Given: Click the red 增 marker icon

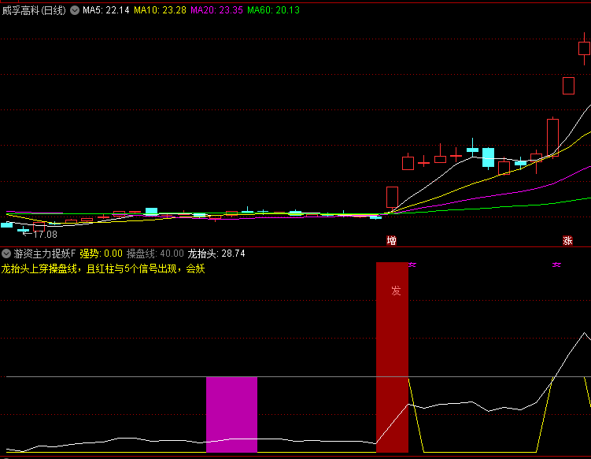Looking at the screenshot, I should tap(391, 240).
